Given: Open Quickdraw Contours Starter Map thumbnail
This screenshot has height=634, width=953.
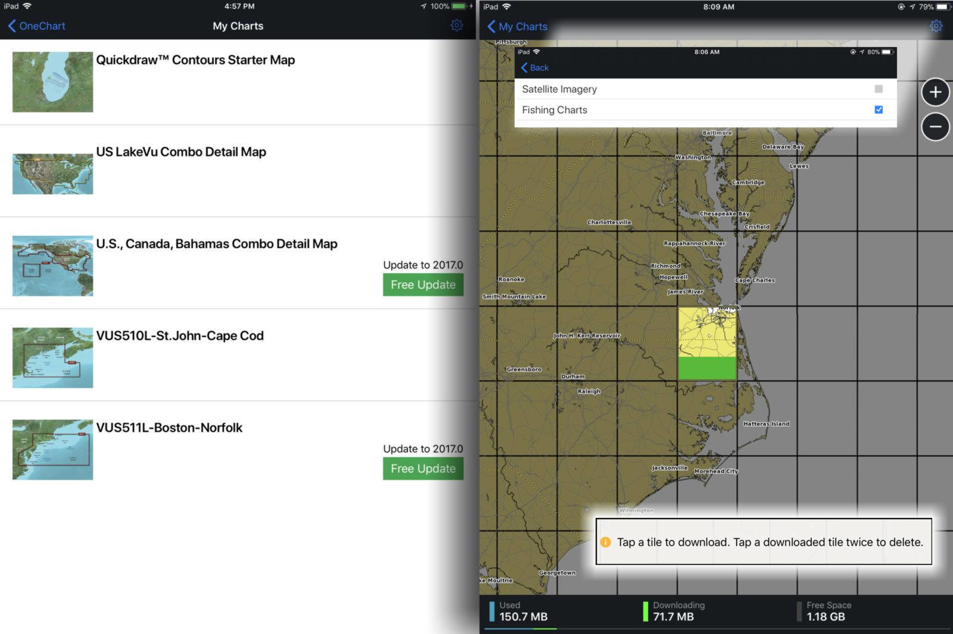Looking at the screenshot, I should 52,82.
